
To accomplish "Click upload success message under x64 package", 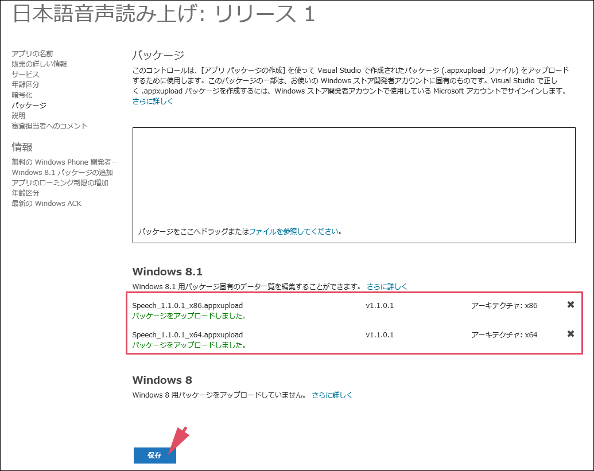I will (189, 345).
